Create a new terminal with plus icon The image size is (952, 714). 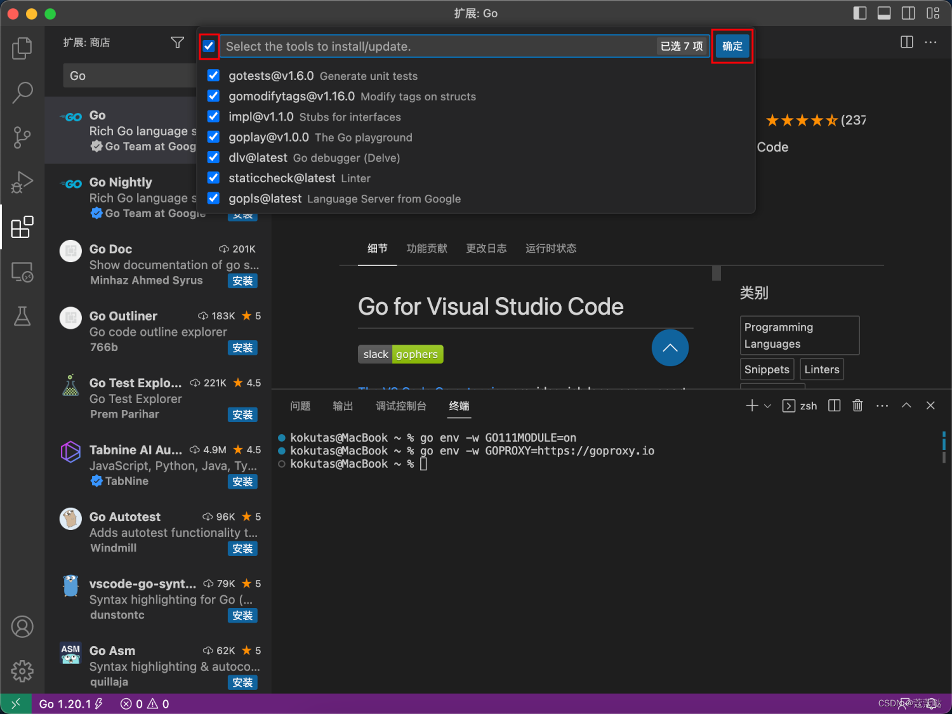[x=751, y=406]
